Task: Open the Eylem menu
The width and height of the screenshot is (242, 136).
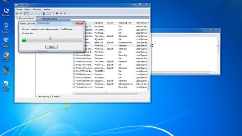Action: point(27,9)
